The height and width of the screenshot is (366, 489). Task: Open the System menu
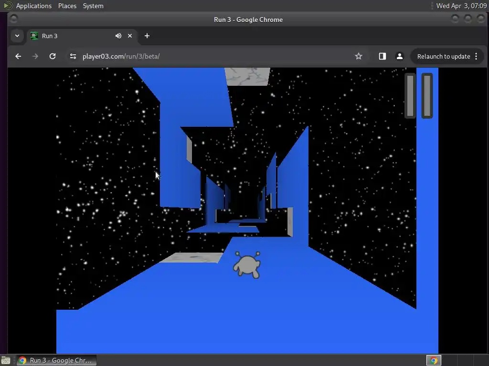pyautogui.click(x=93, y=6)
